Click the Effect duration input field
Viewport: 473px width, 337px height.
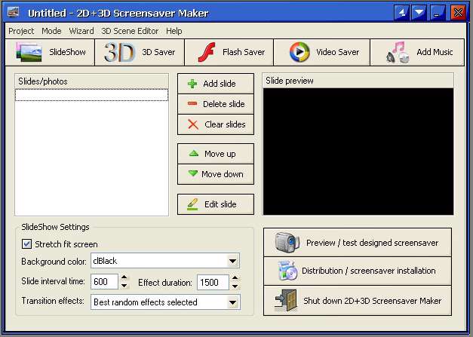(x=213, y=282)
